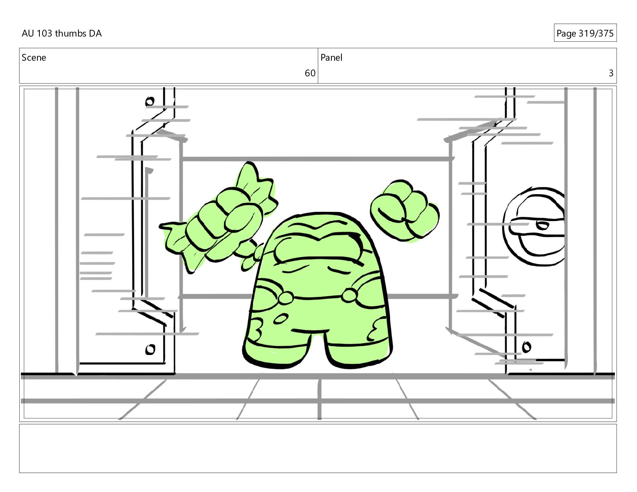Image resolution: width=637 pixels, height=492 pixels.
Task: Click the panel number 3
Action: tap(611, 73)
